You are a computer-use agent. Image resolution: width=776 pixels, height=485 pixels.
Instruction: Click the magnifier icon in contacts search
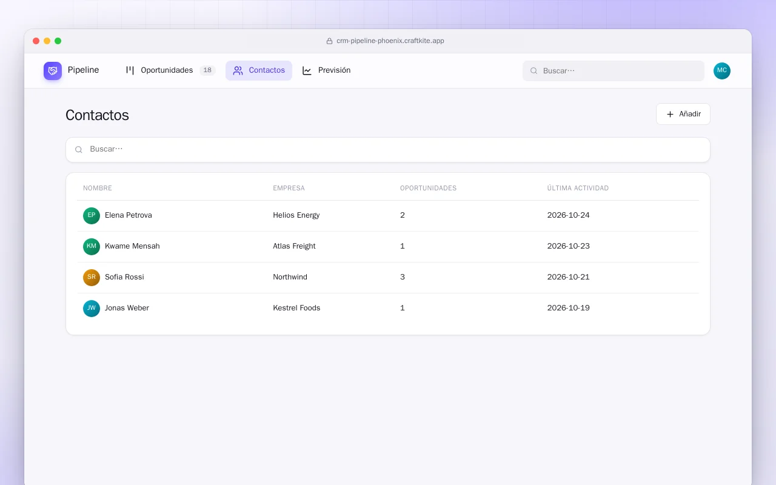79,150
